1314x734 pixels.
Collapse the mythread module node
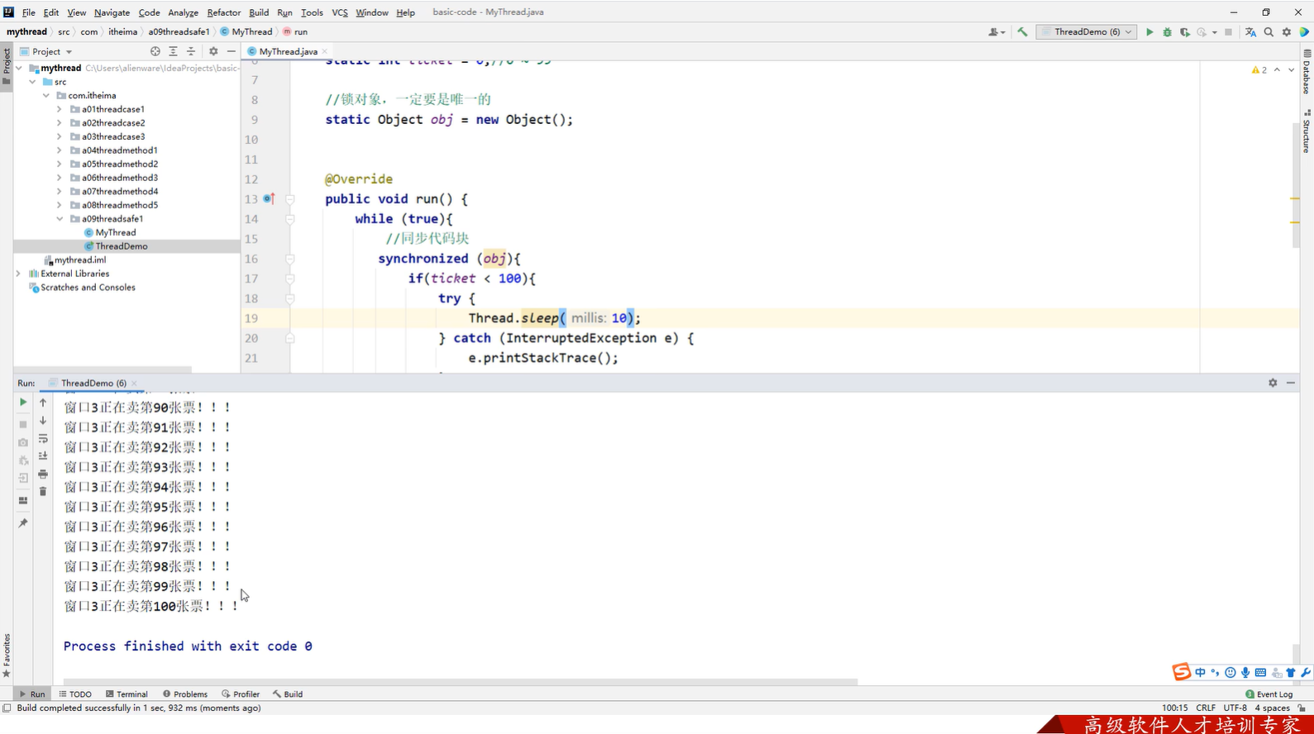click(x=19, y=69)
